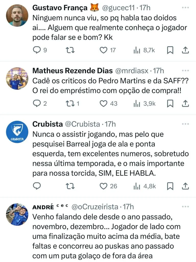Share Matheus Rezende Dias's tweet
The width and height of the screenshot is (196, 262).
point(186,103)
